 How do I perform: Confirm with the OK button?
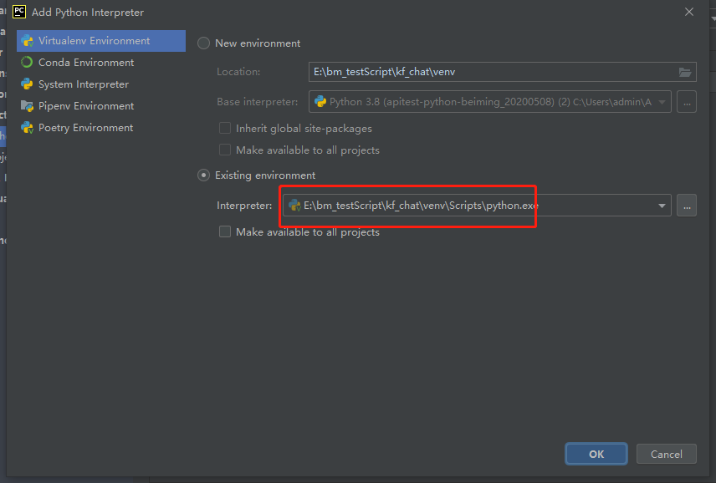tap(596, 454)
